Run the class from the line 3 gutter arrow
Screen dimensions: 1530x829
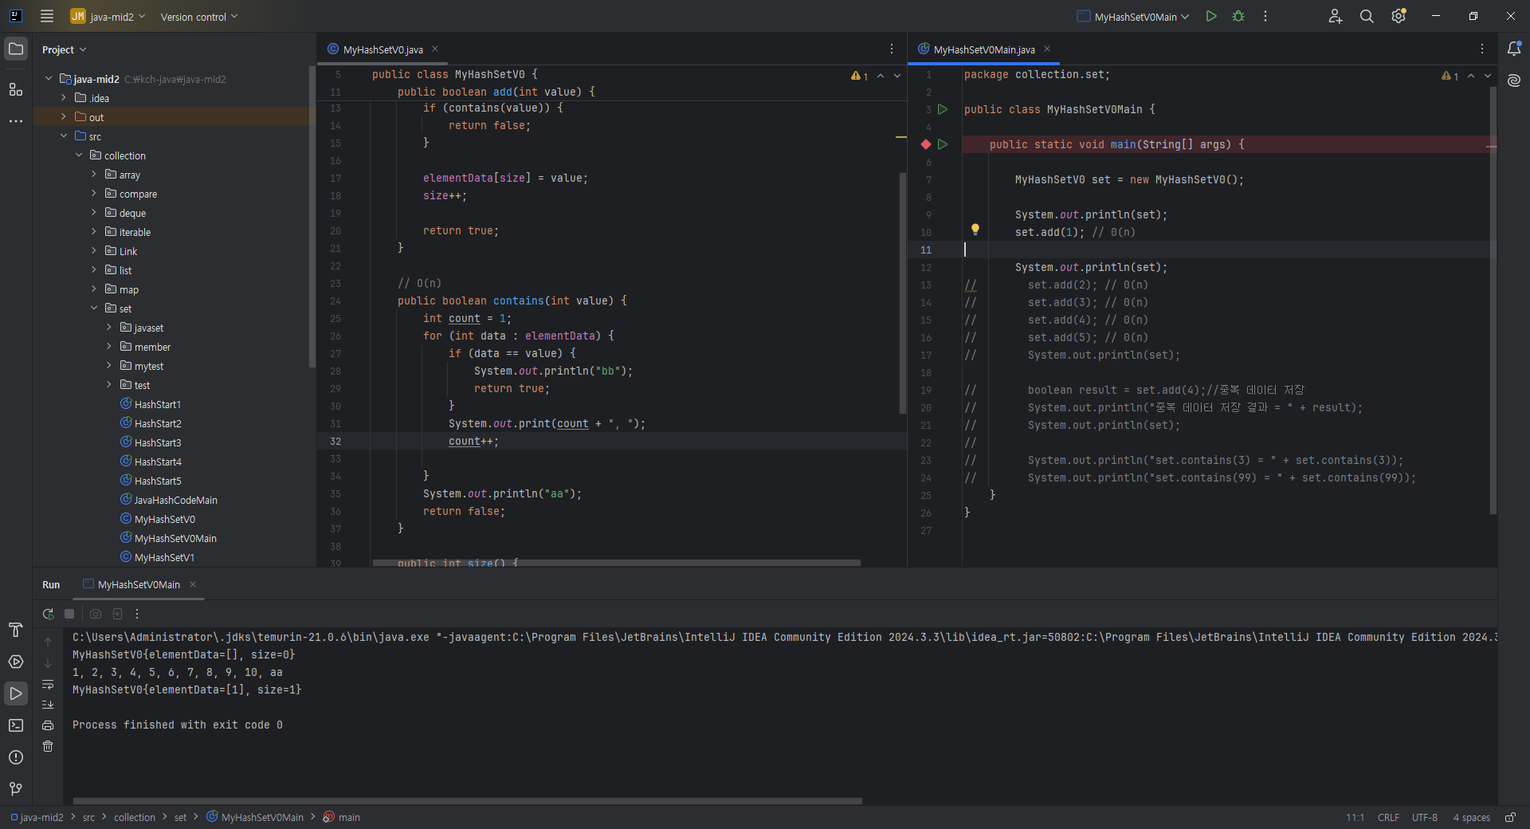(943, 109)
